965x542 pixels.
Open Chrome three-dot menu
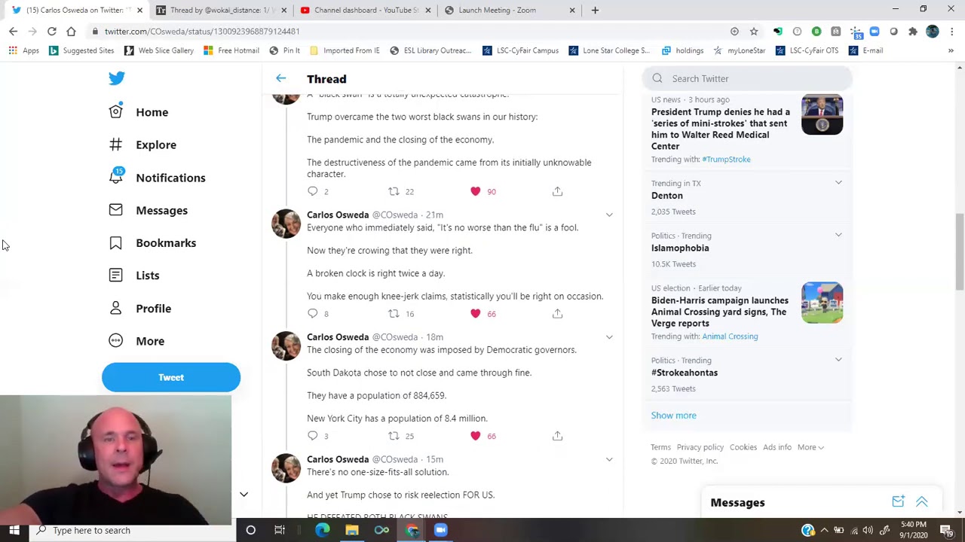[952, 32]
